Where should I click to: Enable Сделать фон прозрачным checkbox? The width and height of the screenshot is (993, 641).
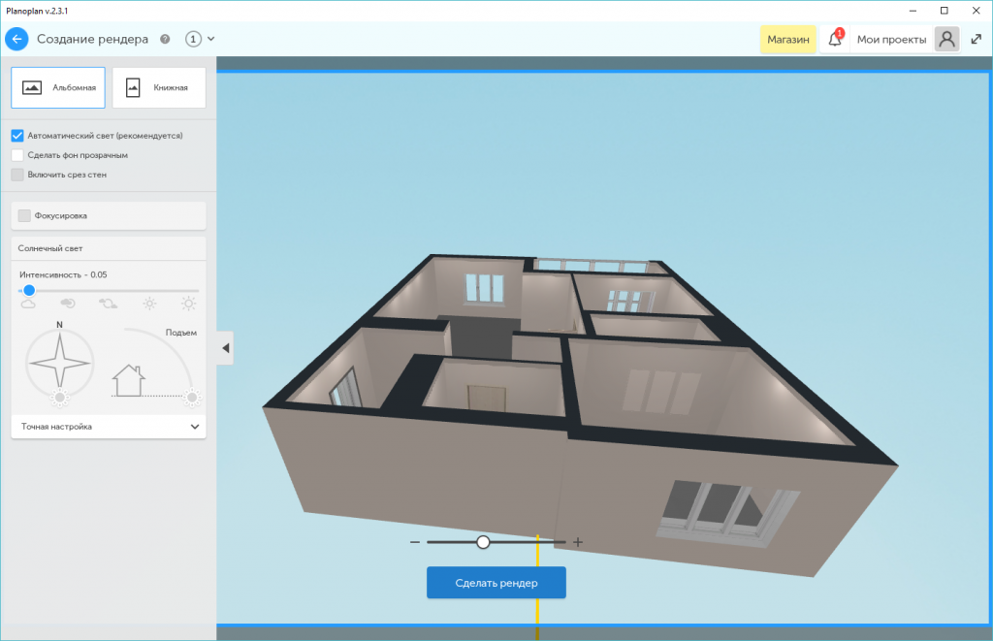17,155
